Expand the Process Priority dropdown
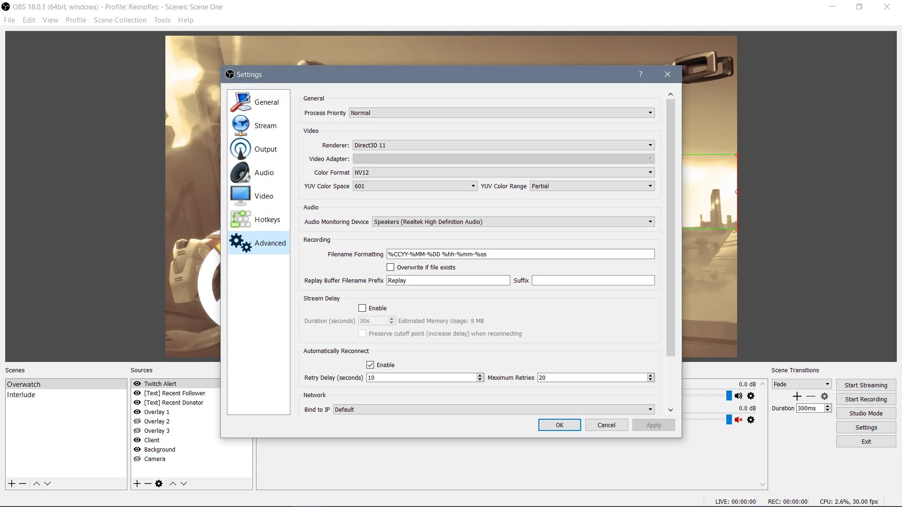The image size is (902, 507). click(651, 113)
